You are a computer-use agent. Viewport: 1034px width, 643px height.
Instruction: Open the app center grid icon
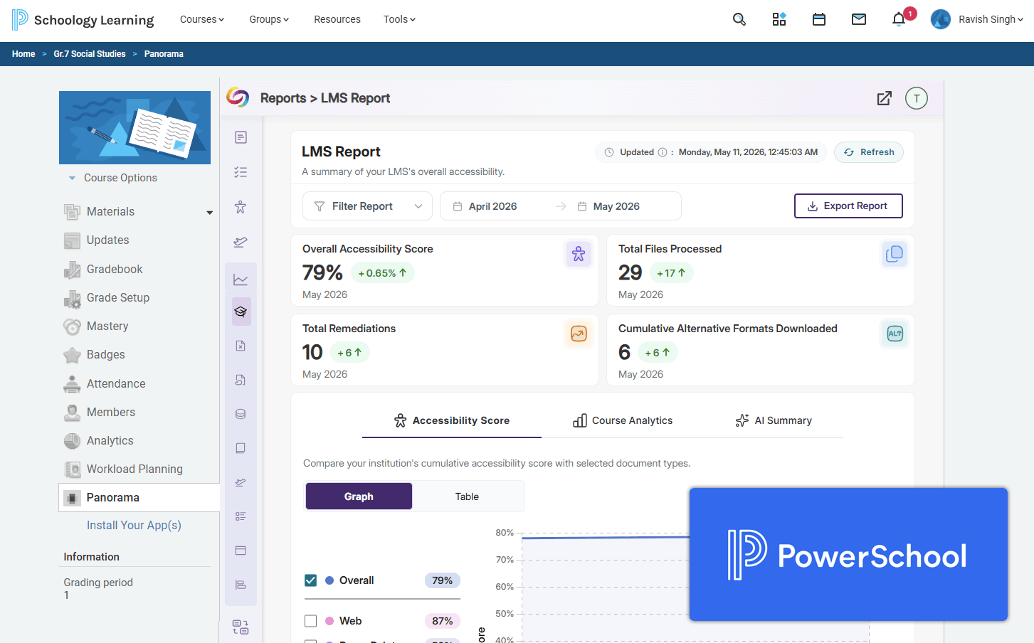(x=779, y=19)
